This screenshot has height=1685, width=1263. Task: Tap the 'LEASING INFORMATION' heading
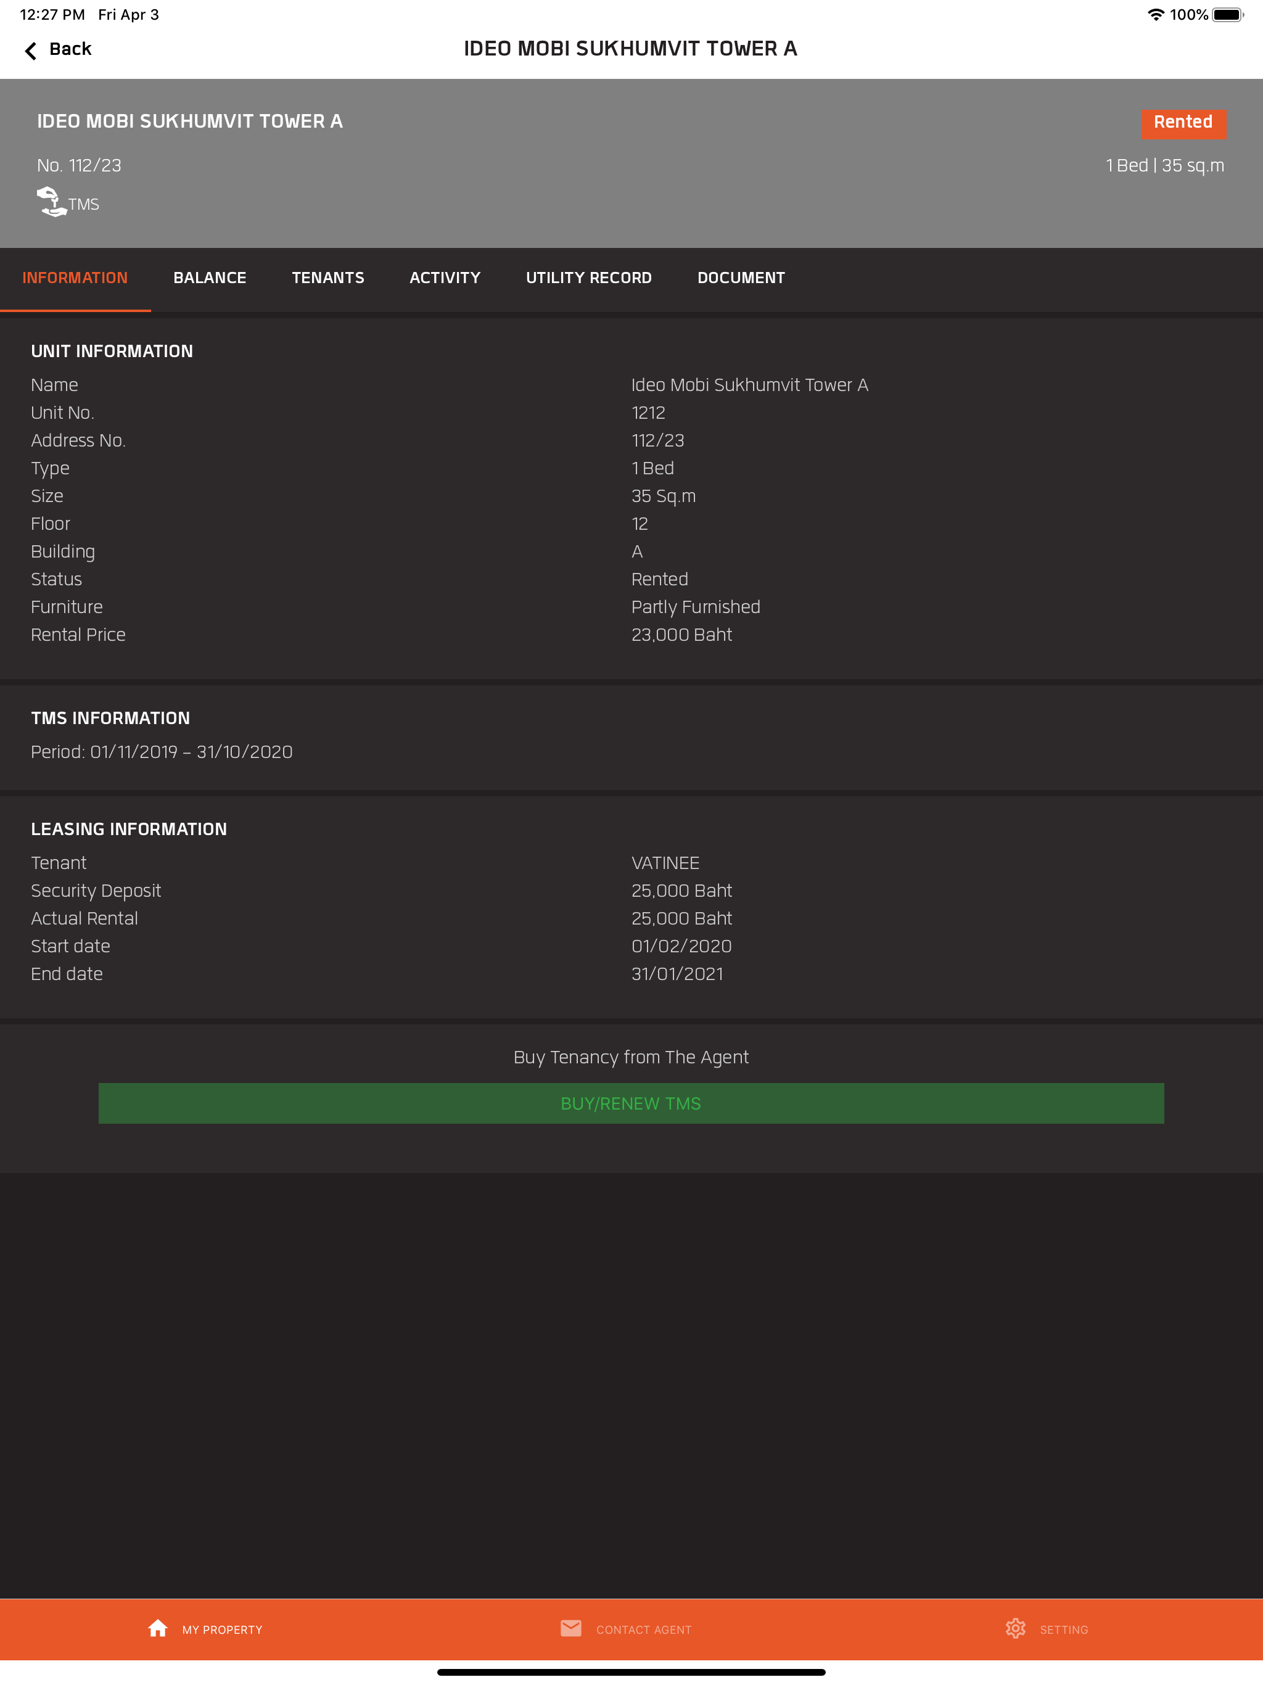(x=129, y=829)
